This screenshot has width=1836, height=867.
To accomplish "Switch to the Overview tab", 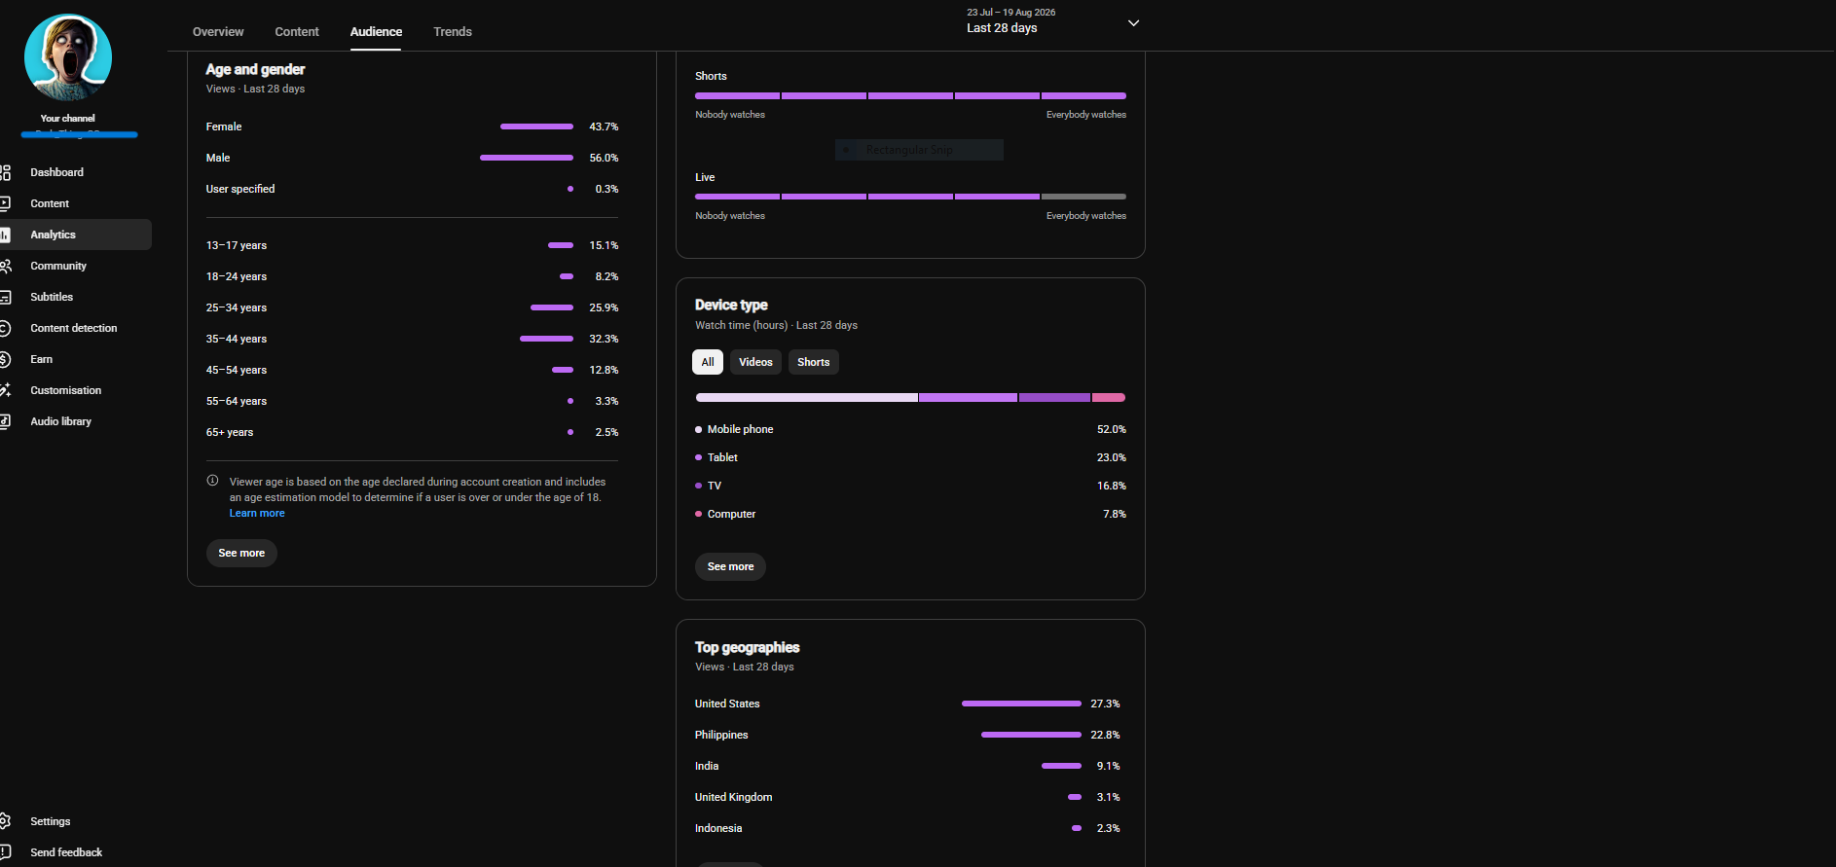I will tap(218, 31).
